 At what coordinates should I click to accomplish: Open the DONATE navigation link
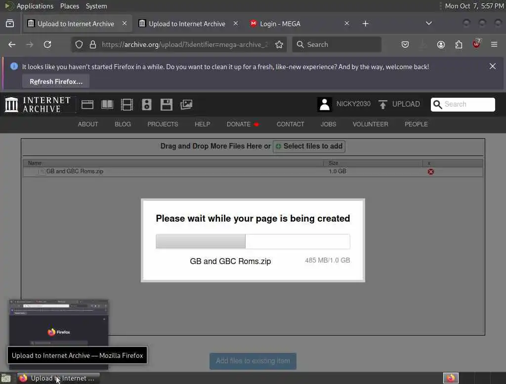point(242,124)
